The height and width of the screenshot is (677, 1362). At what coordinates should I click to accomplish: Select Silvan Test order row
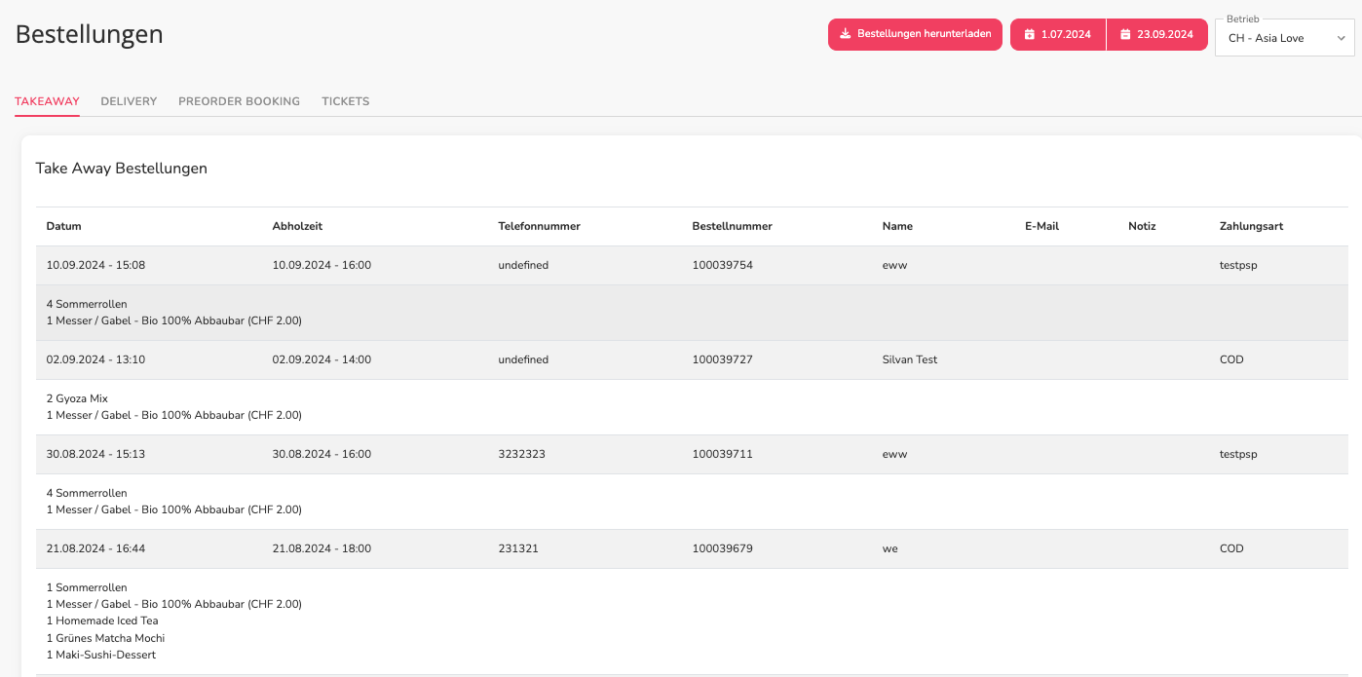click(x=692, y=359)
